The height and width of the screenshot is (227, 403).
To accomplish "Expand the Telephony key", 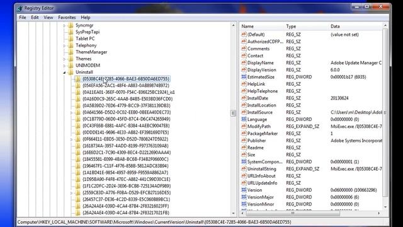I will click(x=64, y=45).
